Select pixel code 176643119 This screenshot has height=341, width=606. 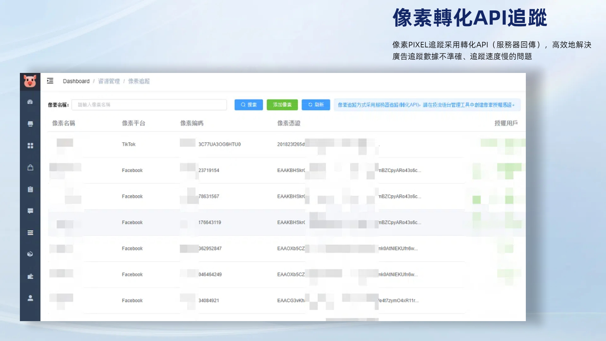(210, 222)
